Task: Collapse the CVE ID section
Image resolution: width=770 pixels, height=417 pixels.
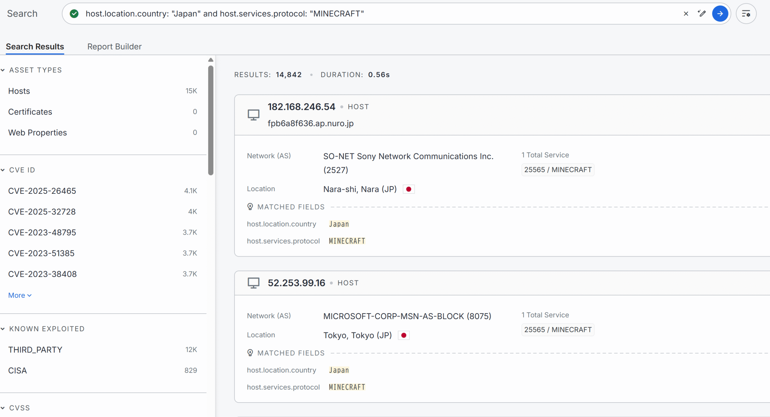Action: (x=3, y=170)
